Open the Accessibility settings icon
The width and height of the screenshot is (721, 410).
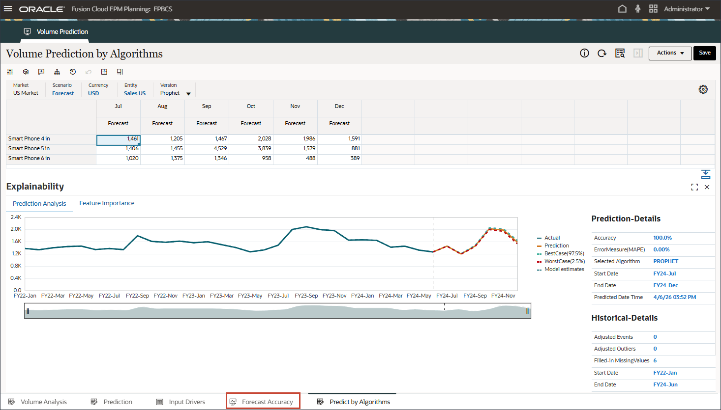pyautogui.click(x=638, y=9)
